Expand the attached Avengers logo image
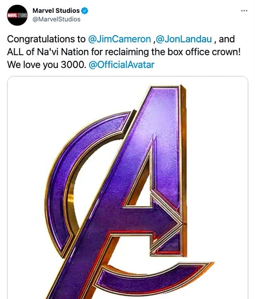Image resolution: width=255 pixels, height=299 pixels. tap(128, 187)
